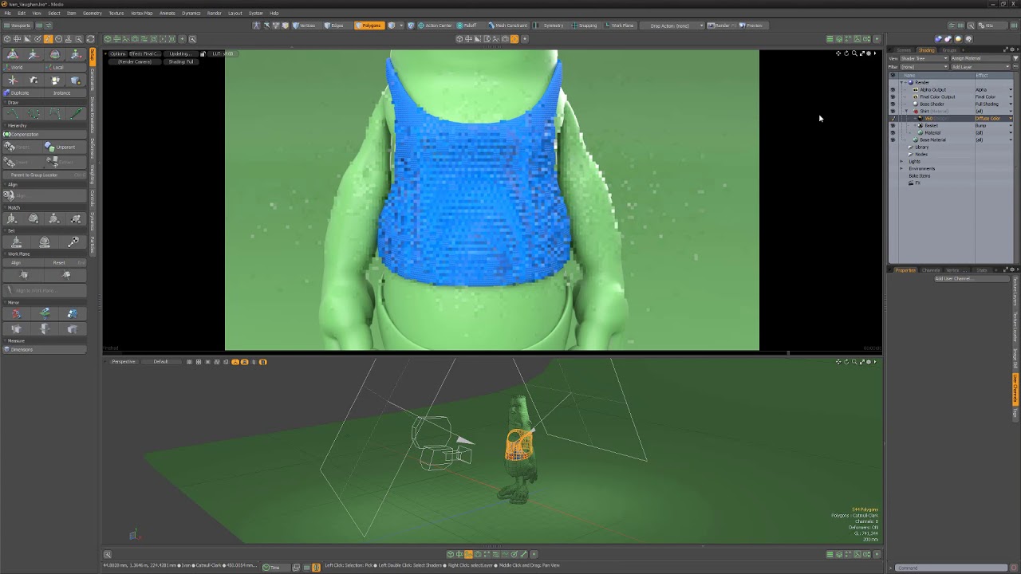Toggle visibility of Base Shader layer
This screenshot has width=1021, height=574.
click(893, 104)
